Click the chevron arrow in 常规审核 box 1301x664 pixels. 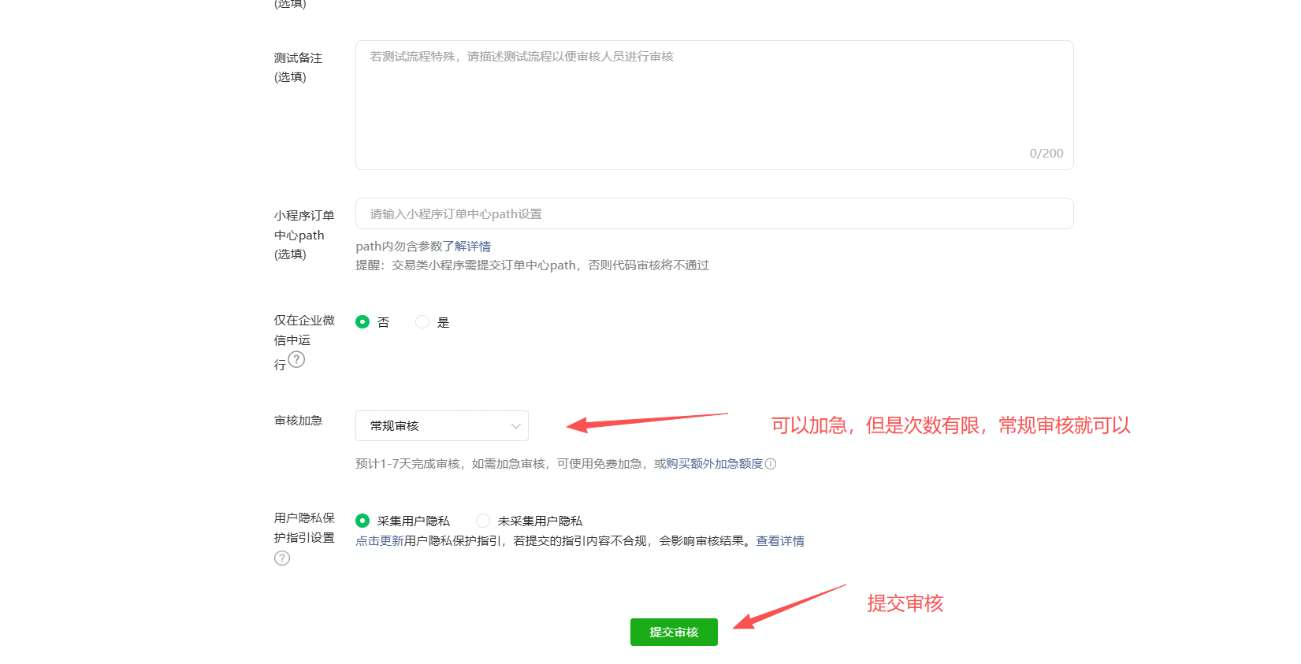[x=516, y=426]
